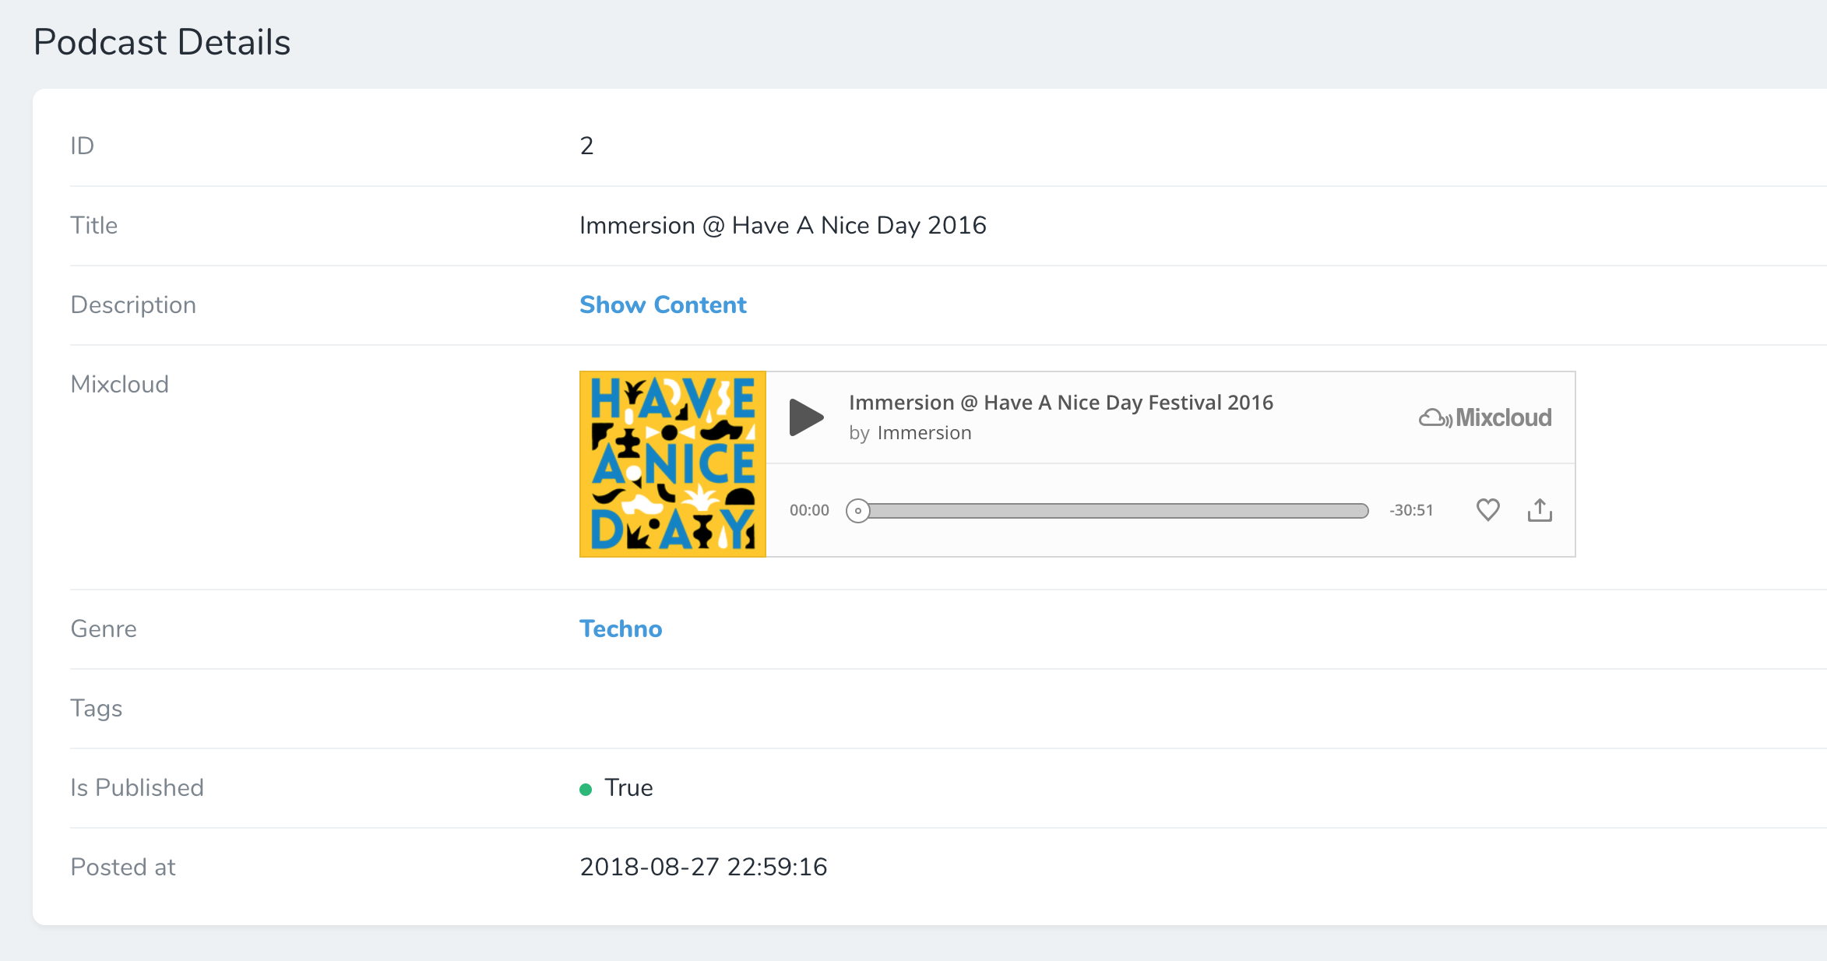Open the player's track title link

coord(1061,403)
